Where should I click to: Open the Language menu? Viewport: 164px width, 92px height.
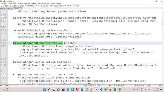tap(27, 4)
